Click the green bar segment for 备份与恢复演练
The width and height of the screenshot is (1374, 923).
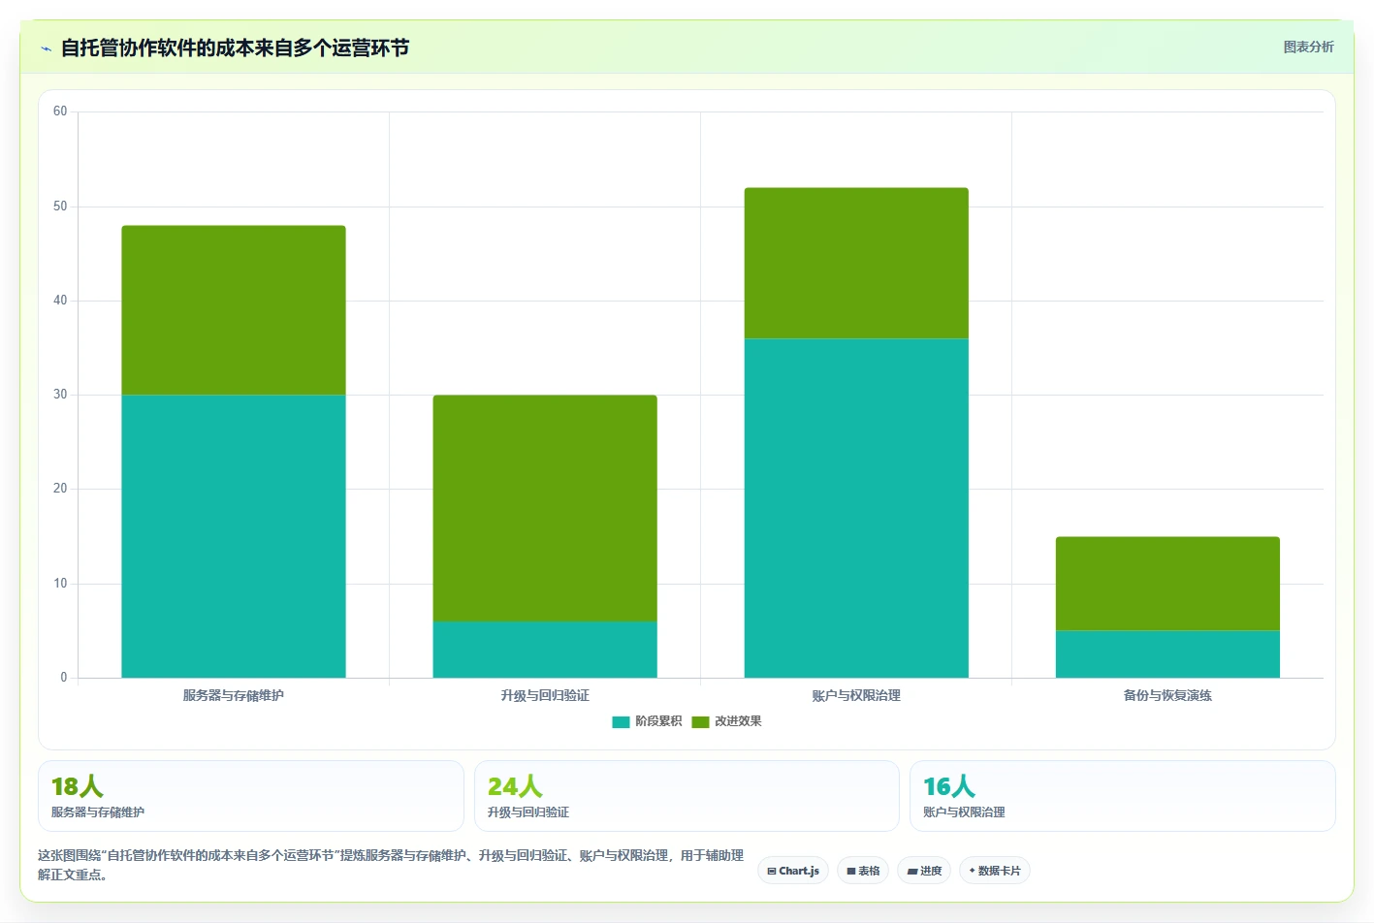click(1167, 584)
